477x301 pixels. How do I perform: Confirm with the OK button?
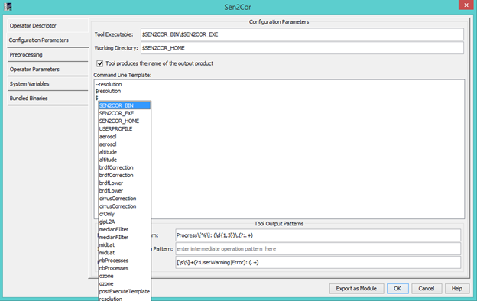397,289
